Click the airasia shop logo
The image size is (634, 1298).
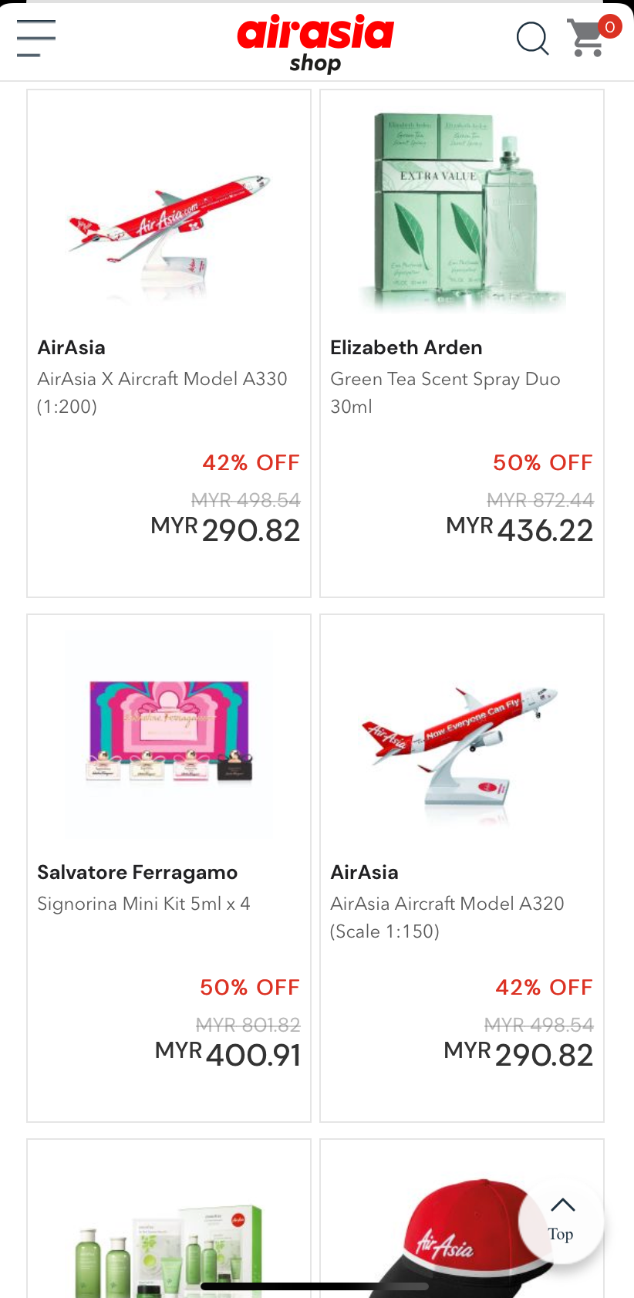315,42
